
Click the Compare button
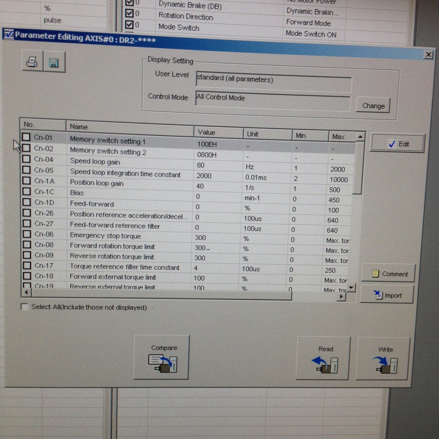click(162, 358)
